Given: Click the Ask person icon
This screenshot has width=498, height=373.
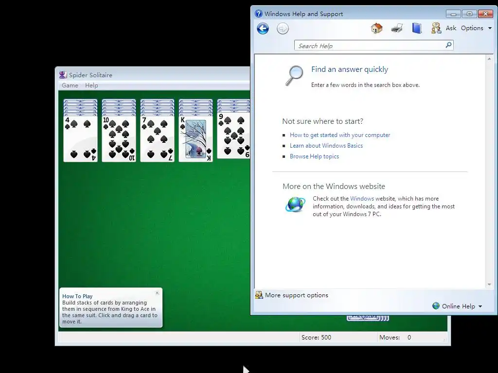Looking at the screenshot, I should pyautogui.click(x=436, y=28).
